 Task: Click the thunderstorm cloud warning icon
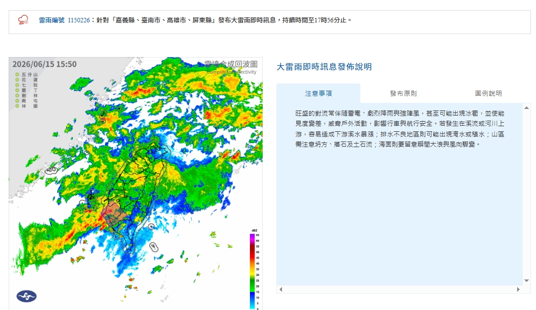click(x=23, y=20)
